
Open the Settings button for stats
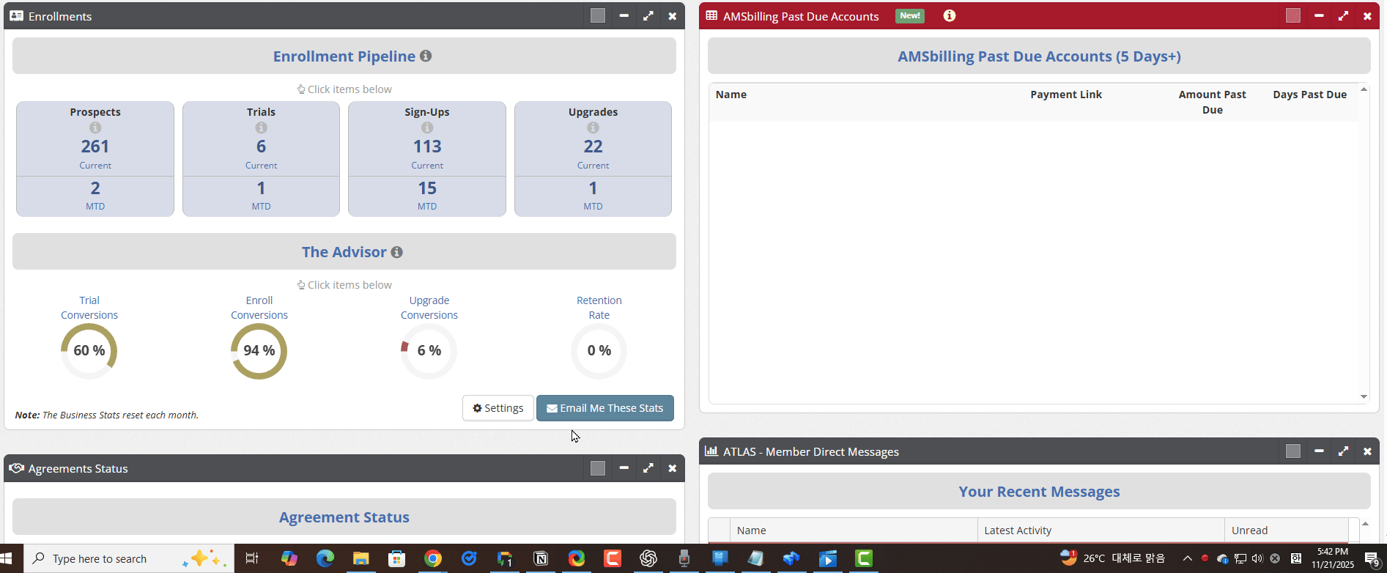click(x=498, y=408)
